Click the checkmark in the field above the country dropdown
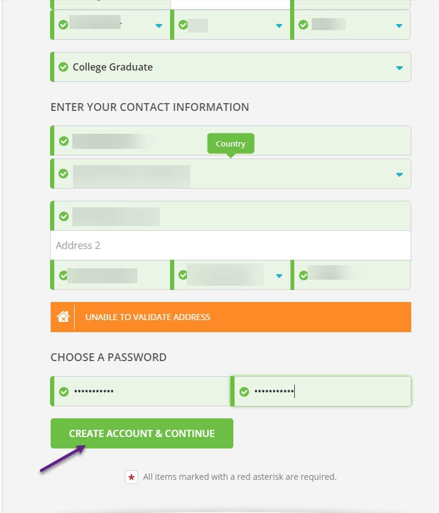This screenshot has height=513, width=439. 64,142
